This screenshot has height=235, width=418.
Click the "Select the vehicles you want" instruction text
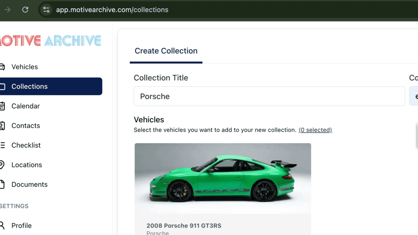(x=215, y=130)
